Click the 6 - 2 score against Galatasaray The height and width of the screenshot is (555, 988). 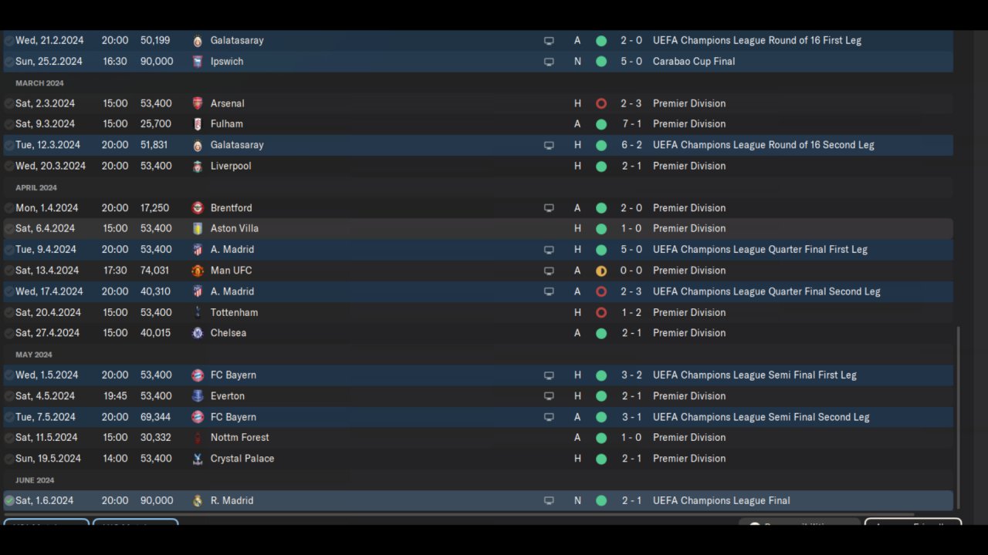coord(631,145)
